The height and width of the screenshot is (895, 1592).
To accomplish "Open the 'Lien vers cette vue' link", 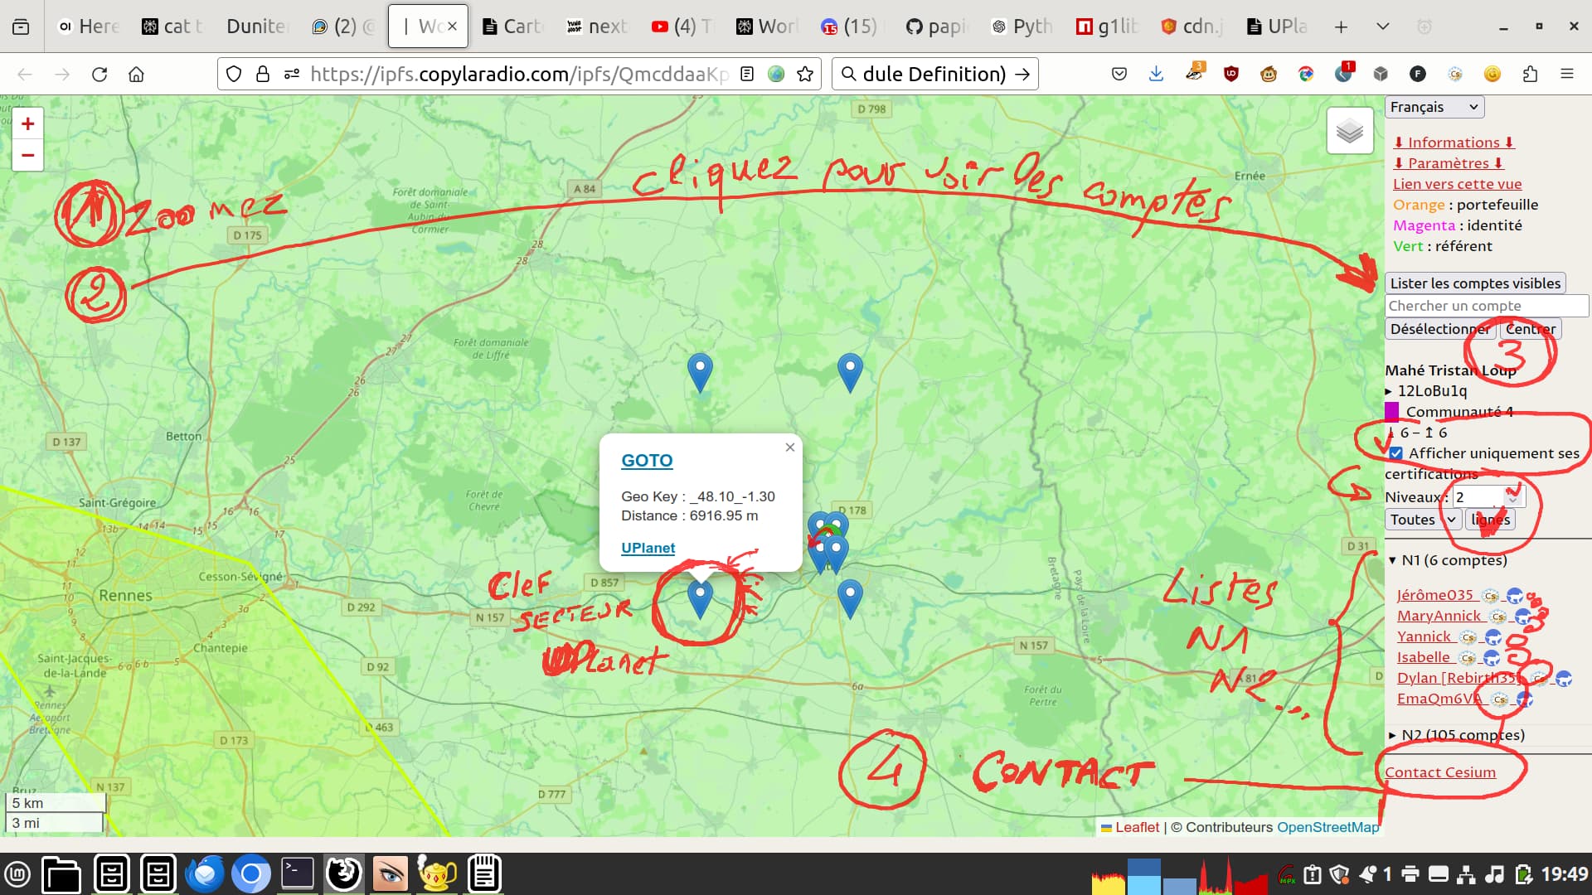I will coord(1457,184).
